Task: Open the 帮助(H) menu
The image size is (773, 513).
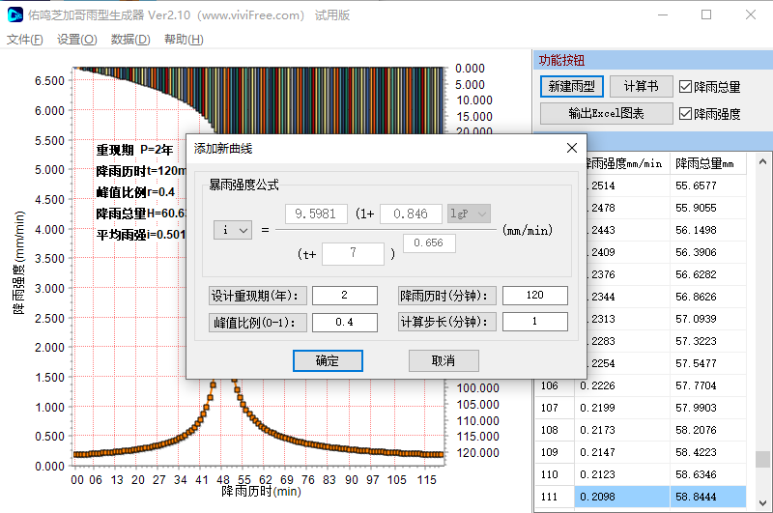Action: (184, 40)
